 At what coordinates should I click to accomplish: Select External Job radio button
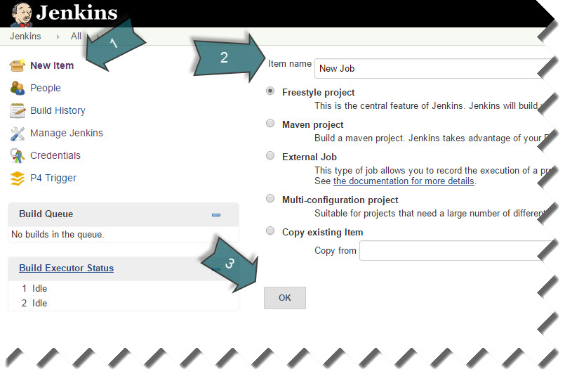click(270, 155)
